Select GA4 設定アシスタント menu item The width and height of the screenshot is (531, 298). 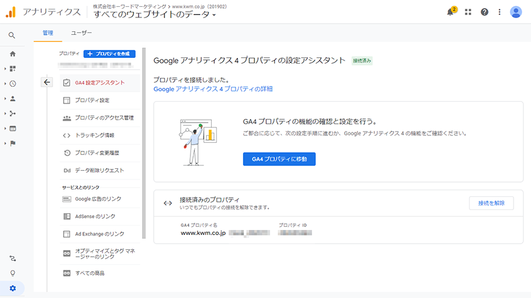(x=99, y=83)
